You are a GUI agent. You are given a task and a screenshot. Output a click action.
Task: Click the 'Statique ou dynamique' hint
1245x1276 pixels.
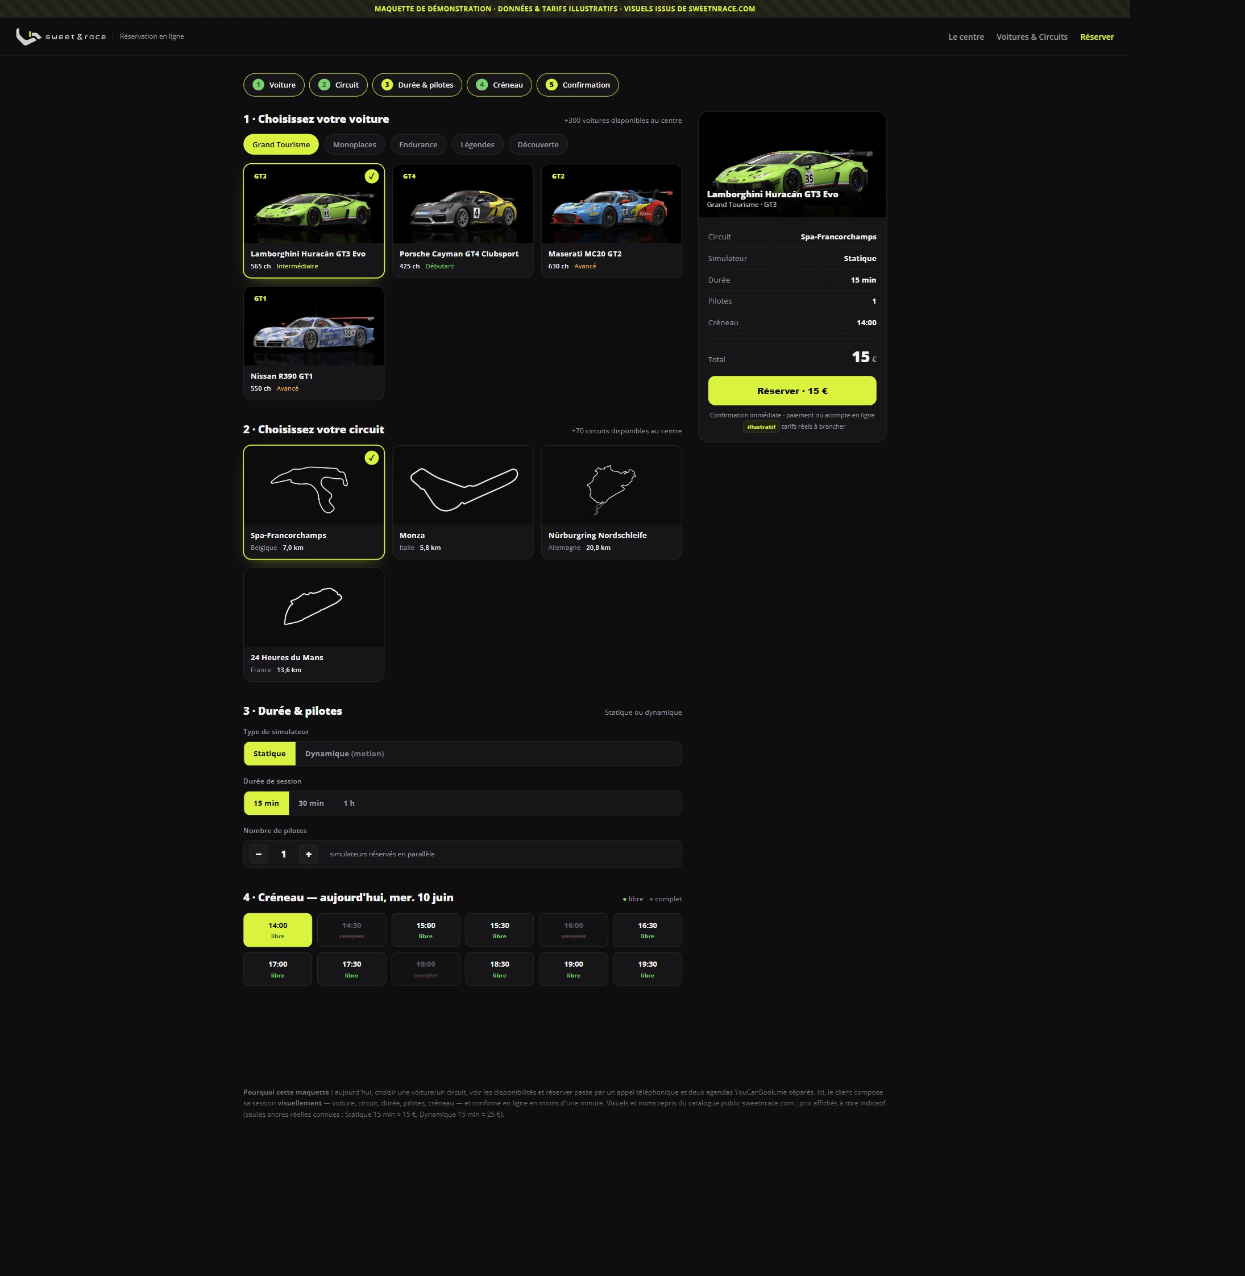point(644,712)
